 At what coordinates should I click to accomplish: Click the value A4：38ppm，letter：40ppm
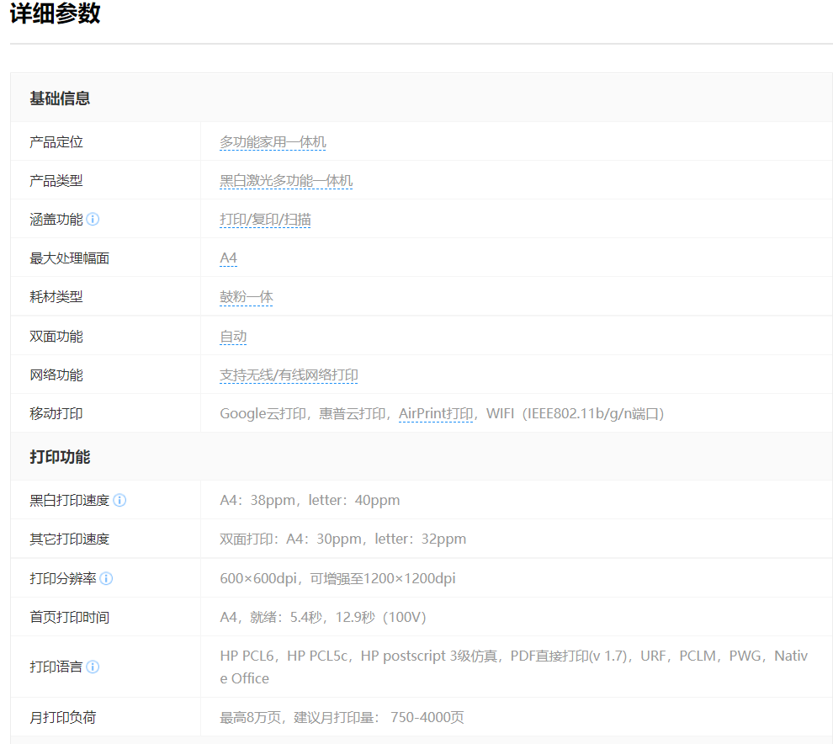pos(310,500)
